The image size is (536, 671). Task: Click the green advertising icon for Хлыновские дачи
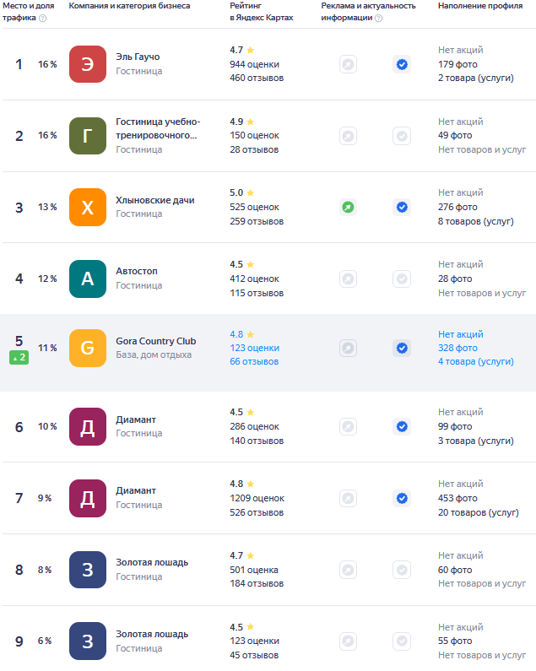pyautogui.click(x=348, y=207)
